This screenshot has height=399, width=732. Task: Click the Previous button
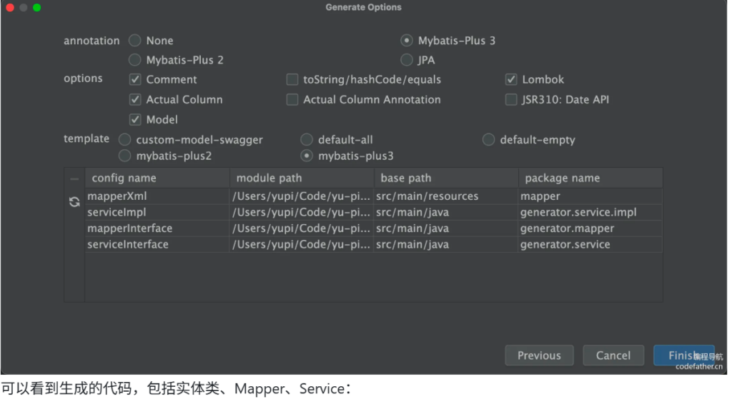point(539,355)
